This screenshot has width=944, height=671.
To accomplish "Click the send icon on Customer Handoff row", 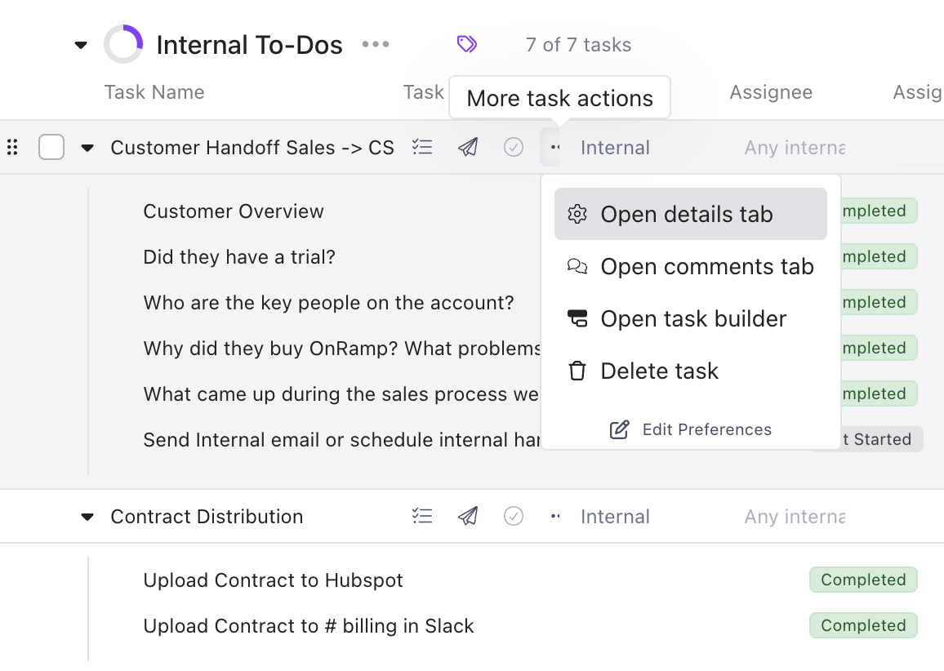I will pos(467,147).
